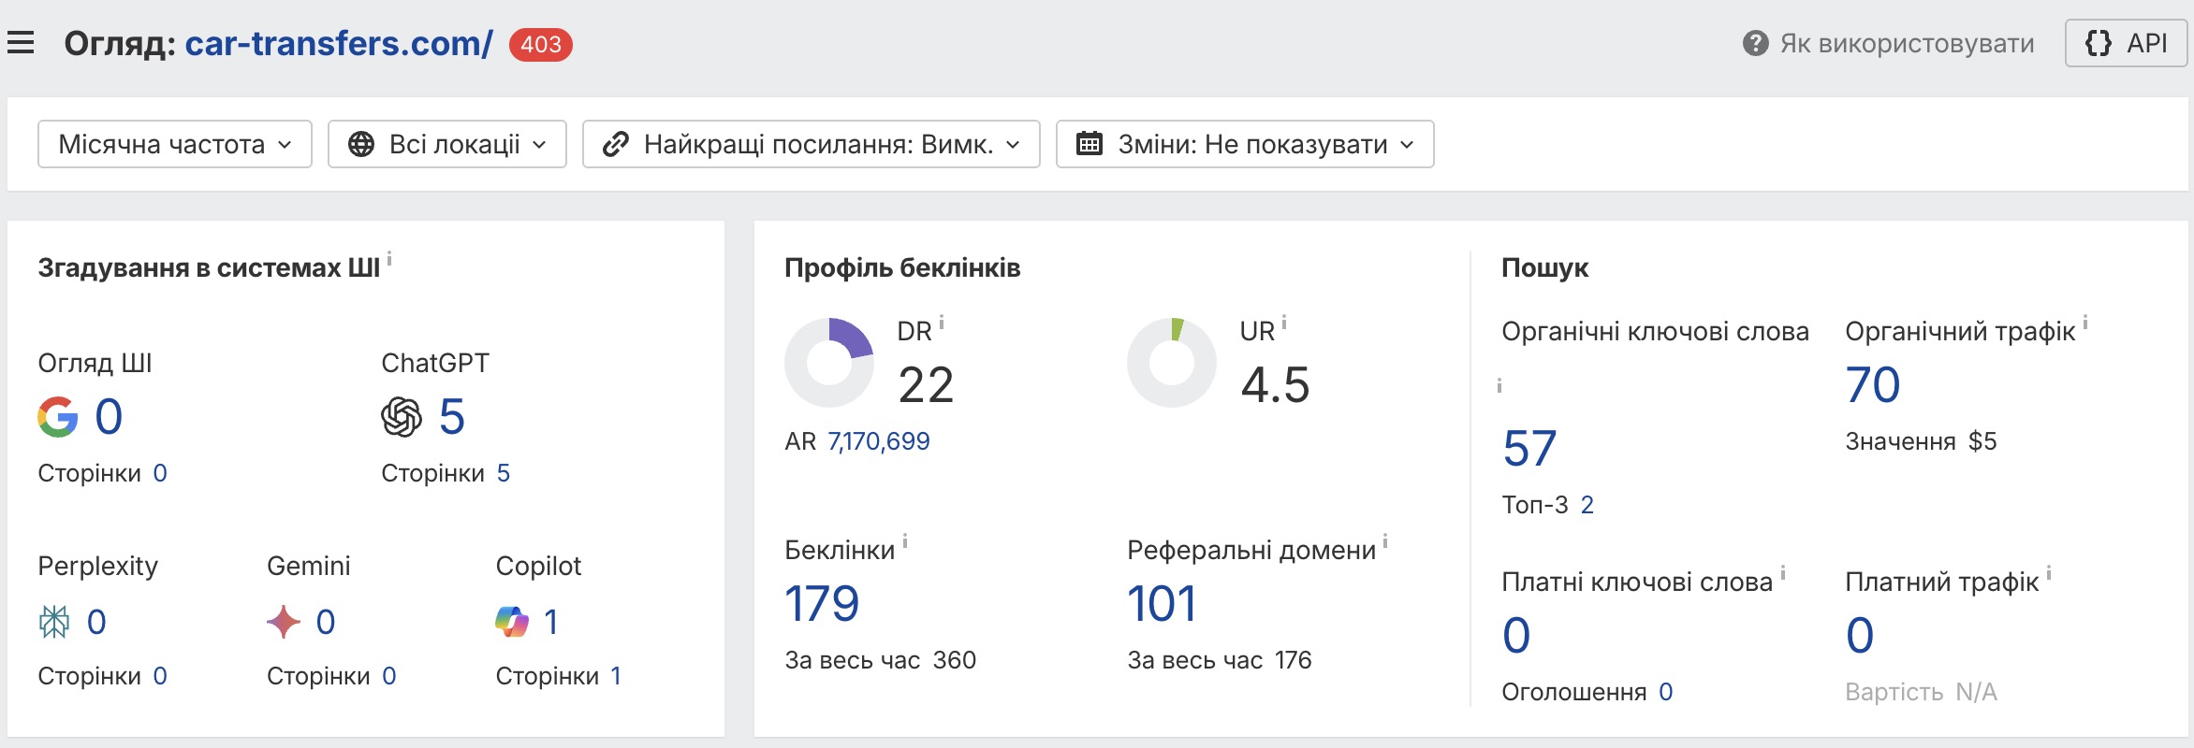2194x748 pixels.
Task: Click the red 403 status badge
Action: (x=541, y=44)
